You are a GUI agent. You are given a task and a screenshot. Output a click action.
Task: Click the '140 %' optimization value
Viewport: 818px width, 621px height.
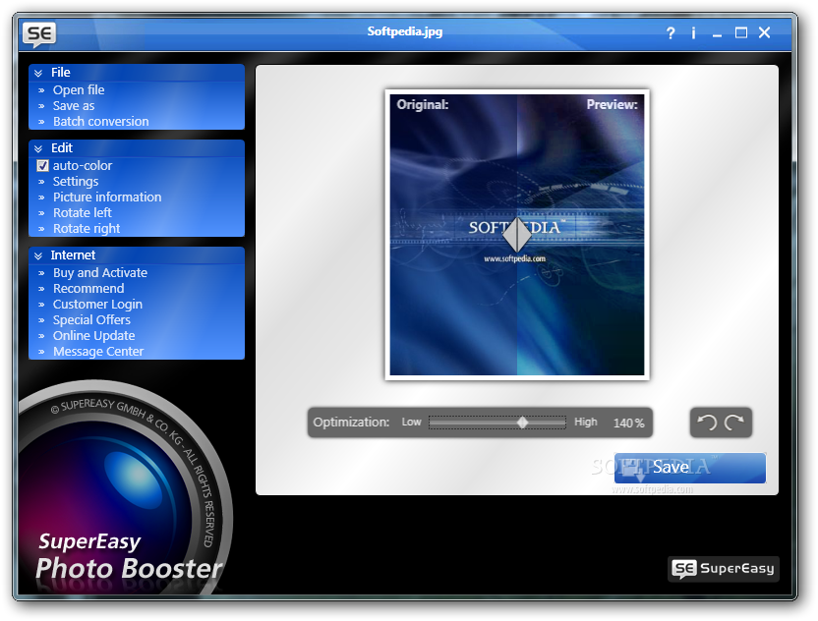(x=628, y=423)
